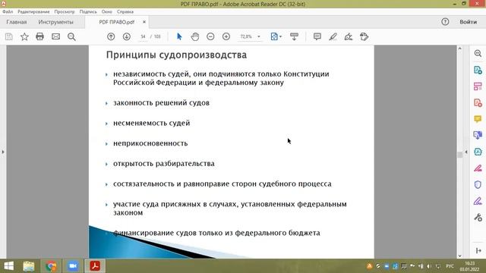Click the РУС language indicator in the tray

tap(450, 266)
